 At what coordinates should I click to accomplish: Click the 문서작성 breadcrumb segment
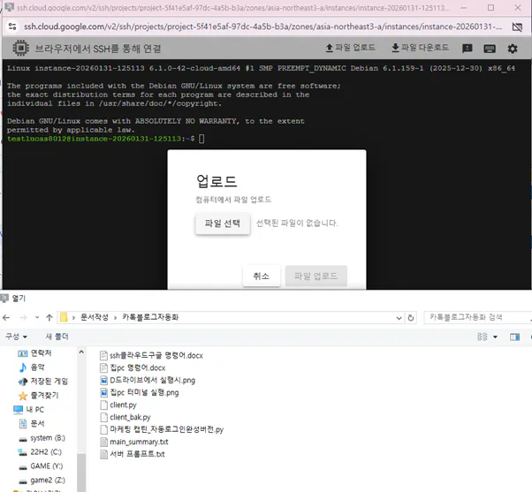94,317
